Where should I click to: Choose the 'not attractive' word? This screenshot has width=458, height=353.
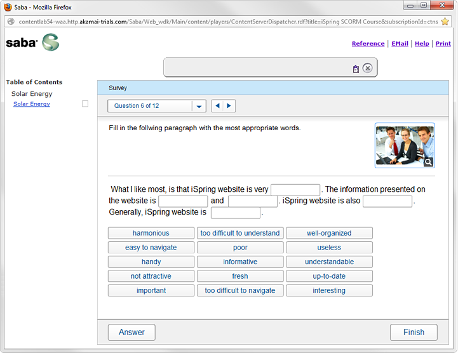tap(151, 276)
